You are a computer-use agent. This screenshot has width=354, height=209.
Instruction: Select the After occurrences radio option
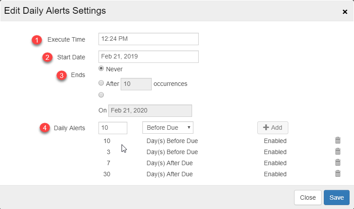(101, 83)
